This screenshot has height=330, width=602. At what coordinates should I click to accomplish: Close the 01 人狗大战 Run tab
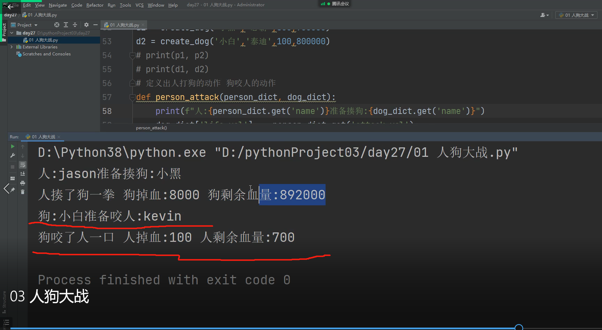[x=59, y=137]
